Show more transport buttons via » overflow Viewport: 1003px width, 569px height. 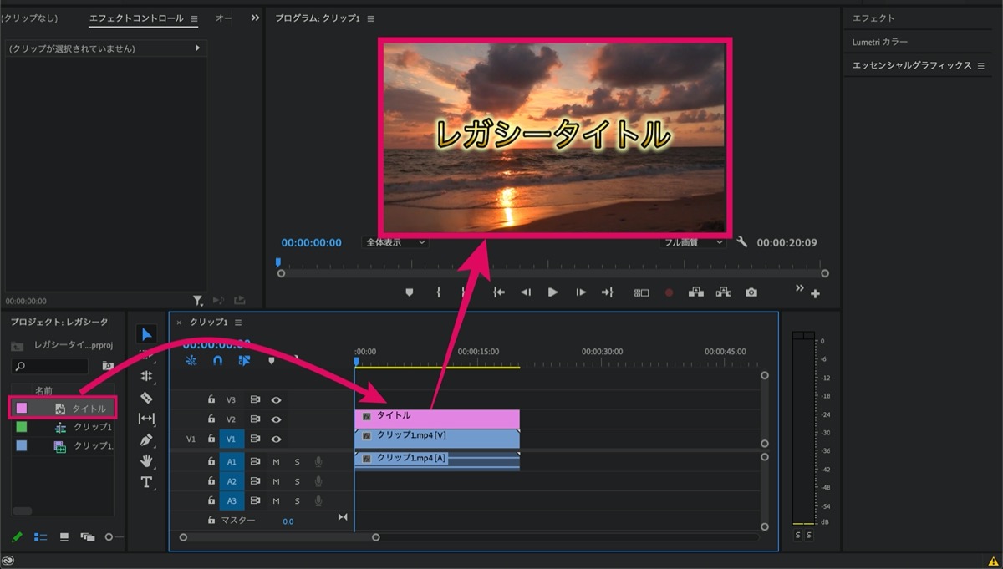click(800, 288)
